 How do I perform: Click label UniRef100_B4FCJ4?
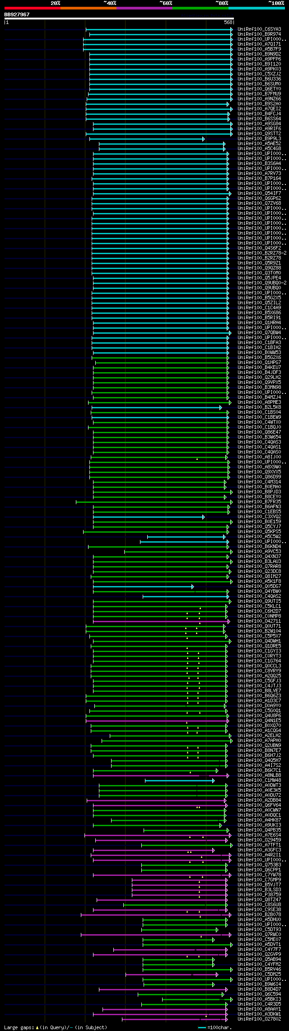[x=259, y=114]
